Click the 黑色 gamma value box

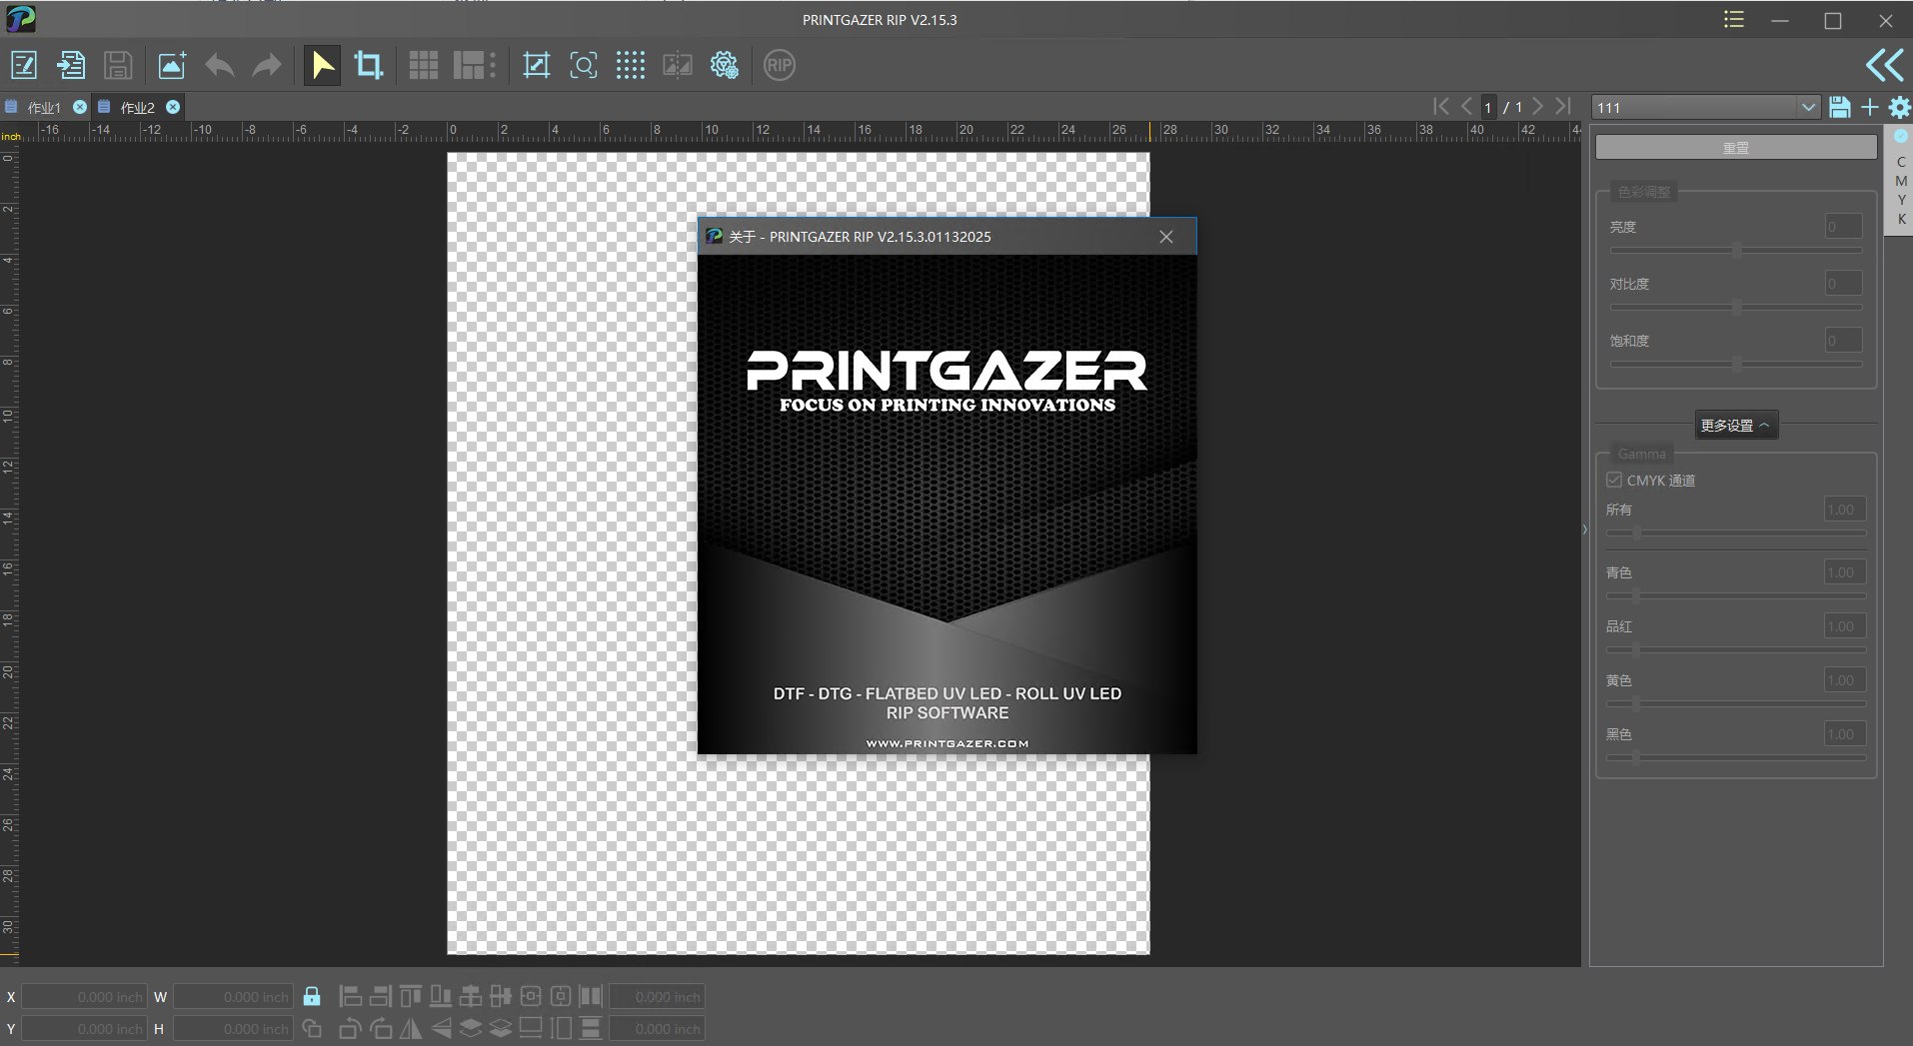pyautogui.click(x=1845, y=734)
